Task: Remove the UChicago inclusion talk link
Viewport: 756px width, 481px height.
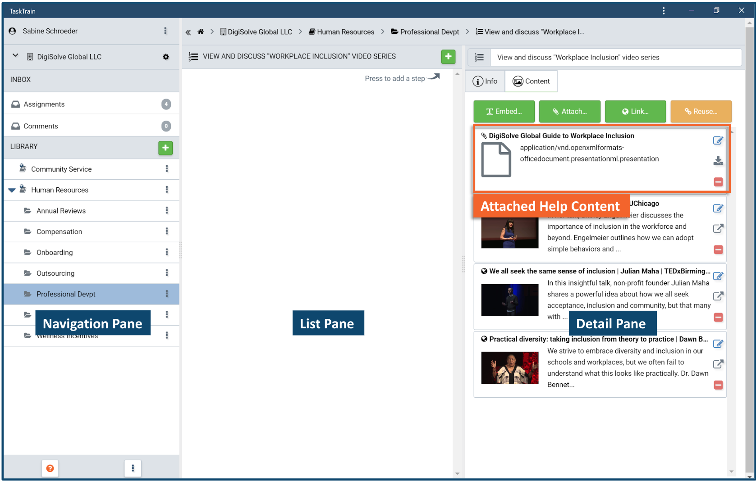Action: pyautogui.click(x=719, y=250)
